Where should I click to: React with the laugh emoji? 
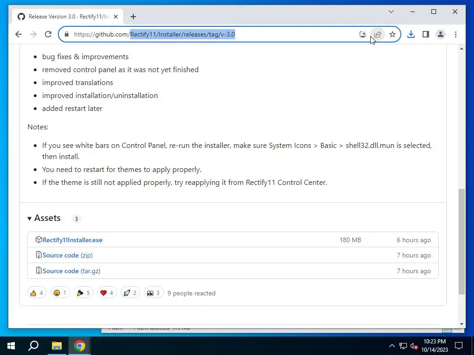(60, 293)
